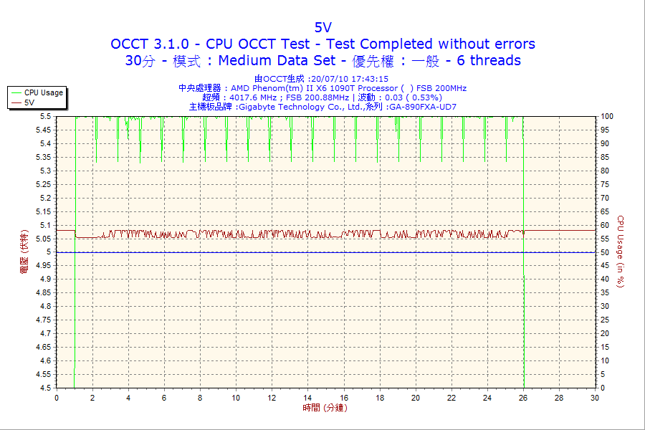The height and width of the screenshot is (430, 645).
Task: Click the 'OCCT 3.1.0 - CPU OCCT Test' title line
Action: click(x=323, y=44)
